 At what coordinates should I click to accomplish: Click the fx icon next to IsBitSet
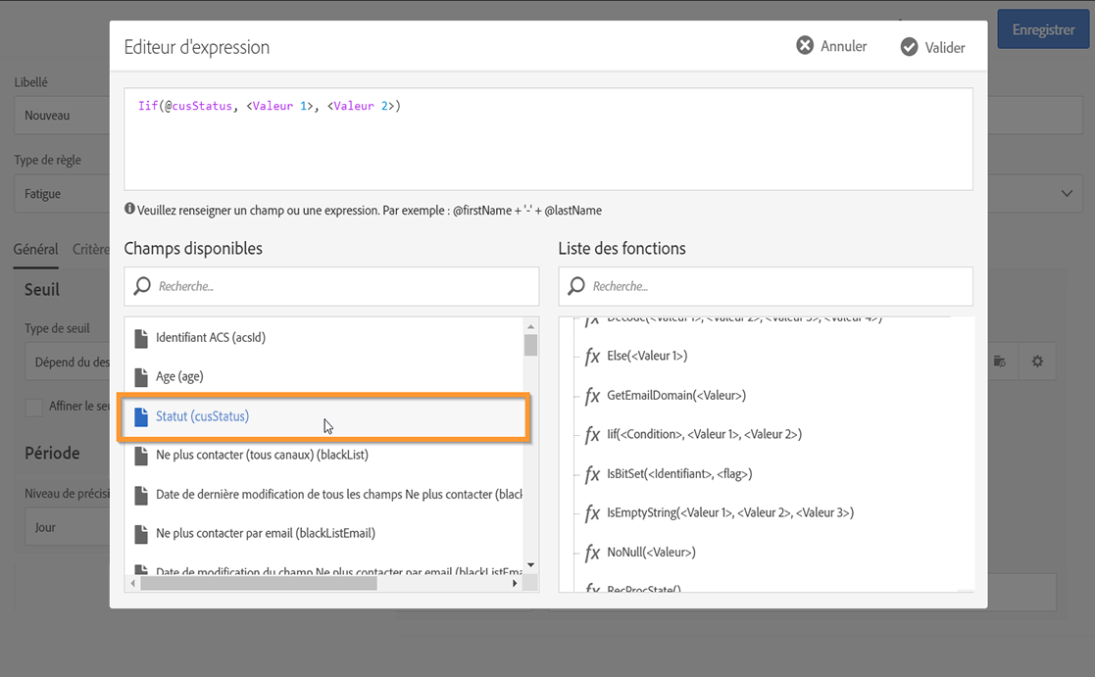[x=592, y=474]
